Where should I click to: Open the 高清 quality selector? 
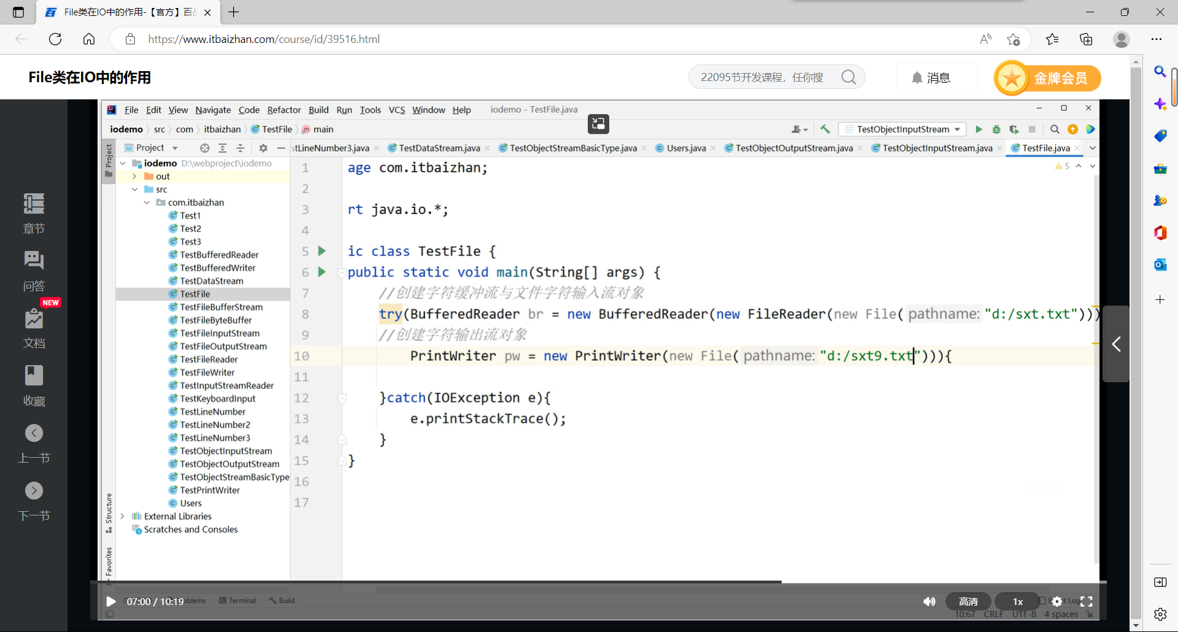coord(968,601)
